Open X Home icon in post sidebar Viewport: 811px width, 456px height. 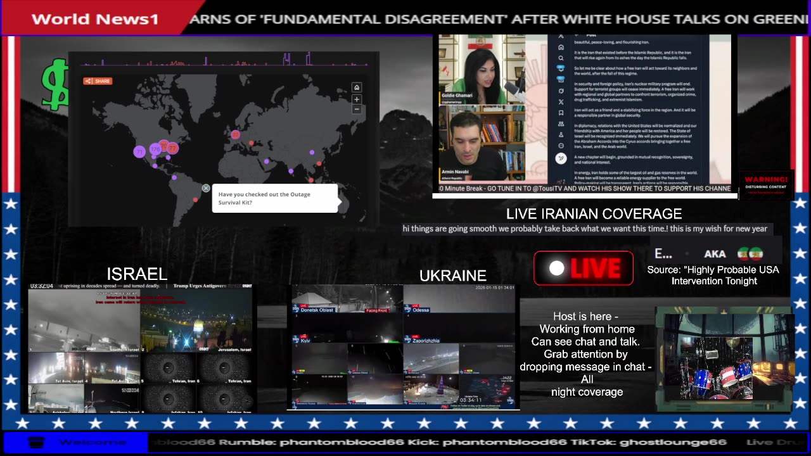coord(561,47)
